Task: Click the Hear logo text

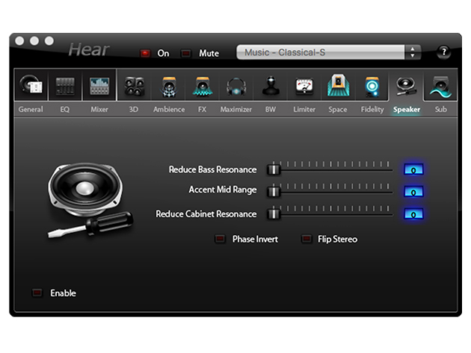Action: (x=89, y=49)
